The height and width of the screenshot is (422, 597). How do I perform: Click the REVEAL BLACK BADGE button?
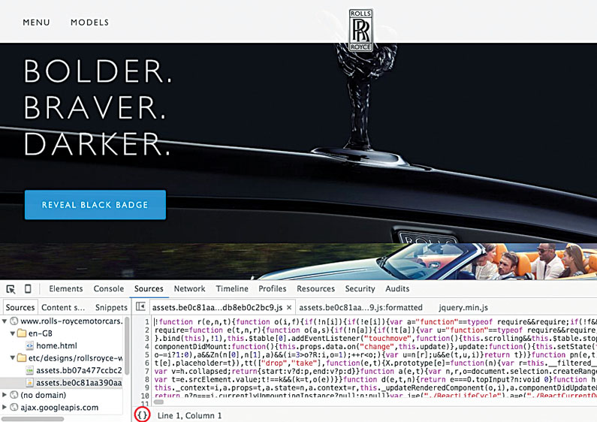pyautogui.click(x=95, y=205)
